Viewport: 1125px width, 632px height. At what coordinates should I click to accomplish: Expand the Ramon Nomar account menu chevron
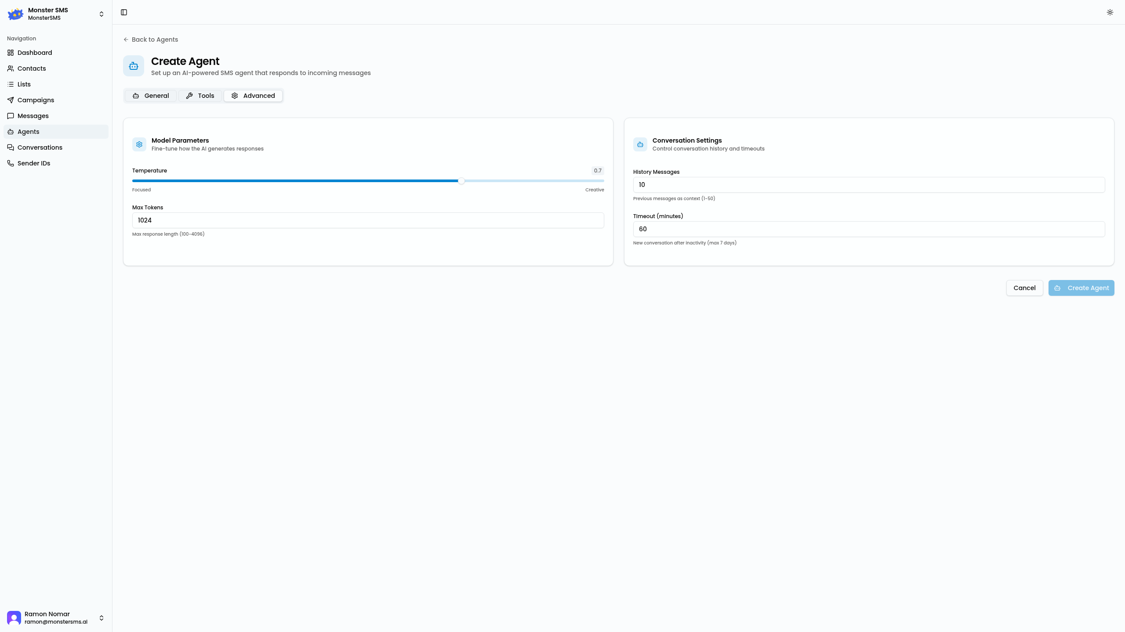point(102,618)
